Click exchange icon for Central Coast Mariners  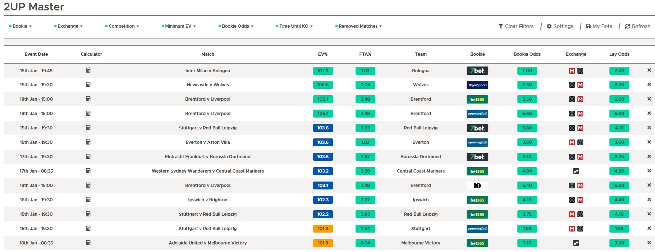pos(576,171)
